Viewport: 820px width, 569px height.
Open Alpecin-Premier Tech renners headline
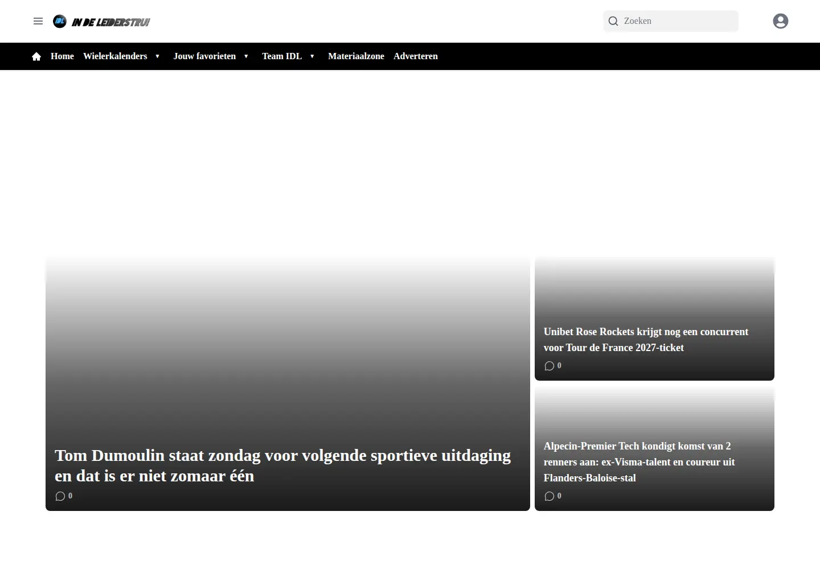pos(639,462)
